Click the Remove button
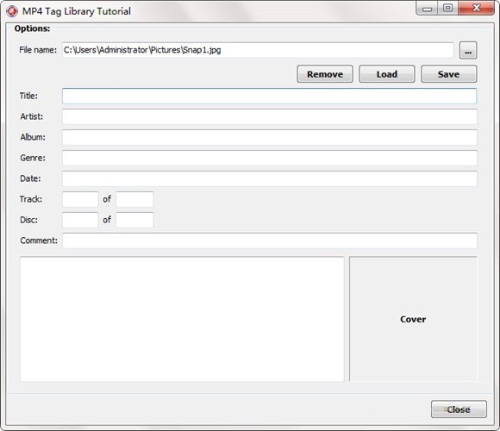This screenshot has width=500, height=431. [325, 74]
